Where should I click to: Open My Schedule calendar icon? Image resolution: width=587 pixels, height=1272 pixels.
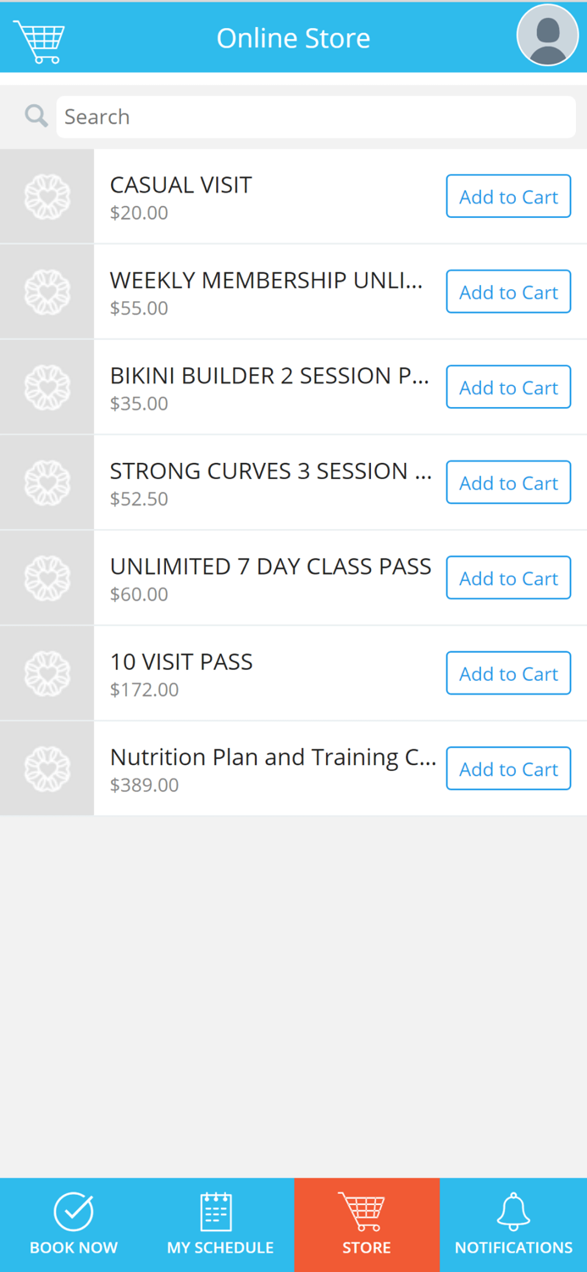(219, 1211)
